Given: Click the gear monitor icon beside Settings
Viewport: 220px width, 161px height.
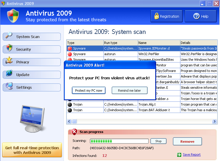Looking at the screenshot, I should (9, 86).
